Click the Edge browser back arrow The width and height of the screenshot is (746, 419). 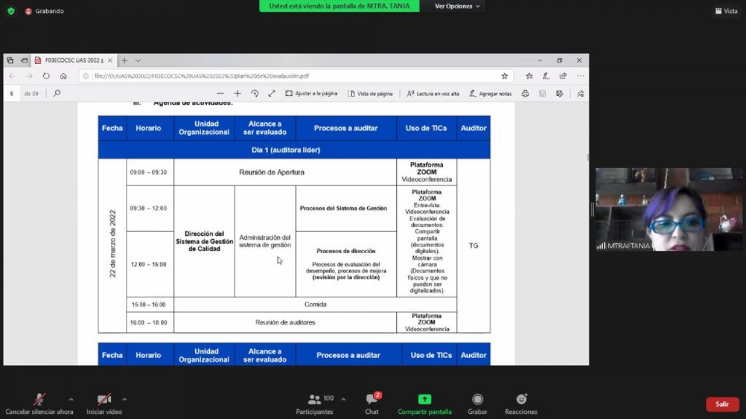point(12,76)
